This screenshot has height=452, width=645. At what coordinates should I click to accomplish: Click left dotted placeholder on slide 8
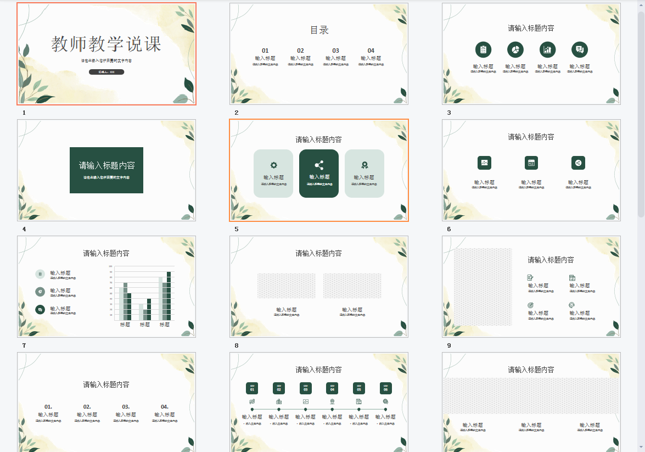point(287,286)
